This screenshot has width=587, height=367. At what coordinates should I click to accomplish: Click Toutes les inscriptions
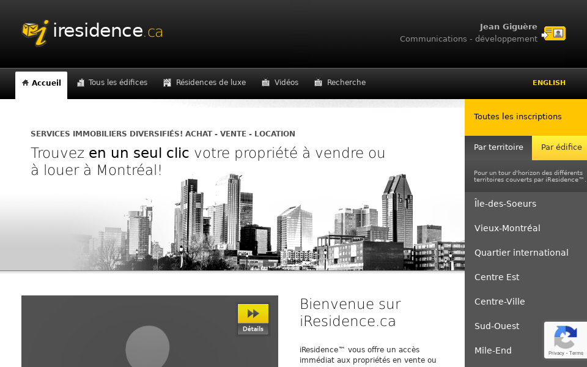[516, 116]
